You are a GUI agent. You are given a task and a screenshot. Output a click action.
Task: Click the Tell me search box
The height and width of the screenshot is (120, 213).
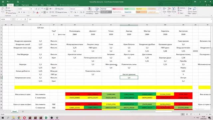click(x=71, y=5)
